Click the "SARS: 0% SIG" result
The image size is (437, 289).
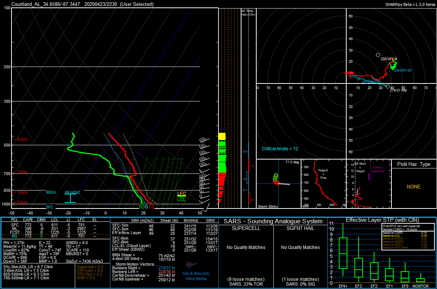(300, 284)
